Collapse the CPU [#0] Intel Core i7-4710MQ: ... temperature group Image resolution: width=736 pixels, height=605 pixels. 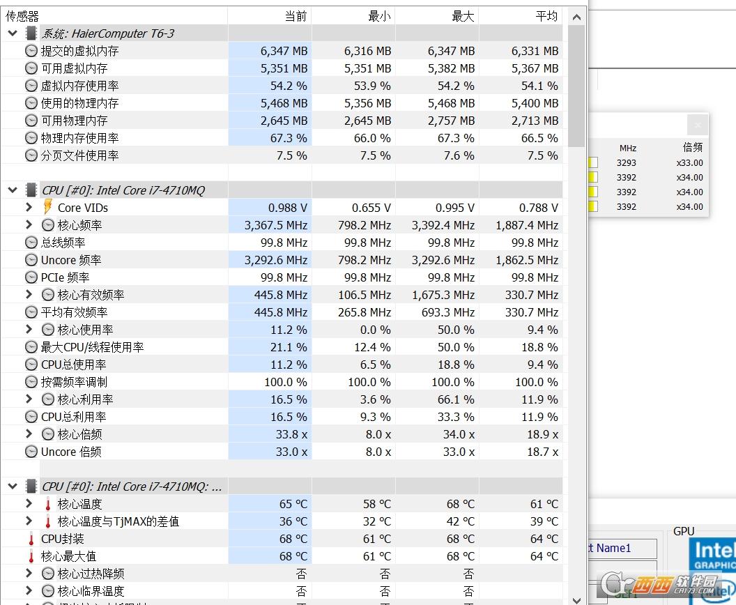(x=13, y=487)
